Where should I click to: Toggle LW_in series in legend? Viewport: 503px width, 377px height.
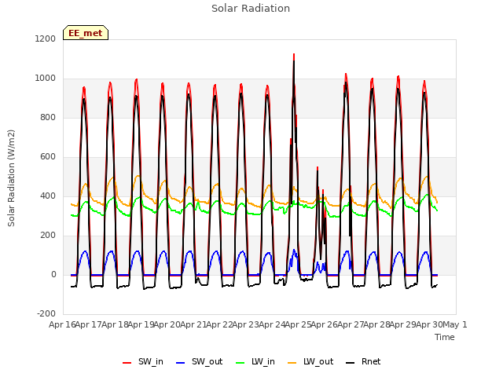point(255,361)
